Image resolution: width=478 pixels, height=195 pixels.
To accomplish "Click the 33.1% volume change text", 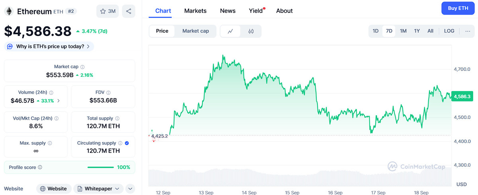I will 47,101.
